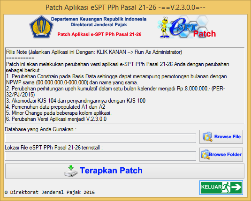251x201 pixels.
Task: Click line '3. Akomodasi KJS 104'
Action: point(76,101)
